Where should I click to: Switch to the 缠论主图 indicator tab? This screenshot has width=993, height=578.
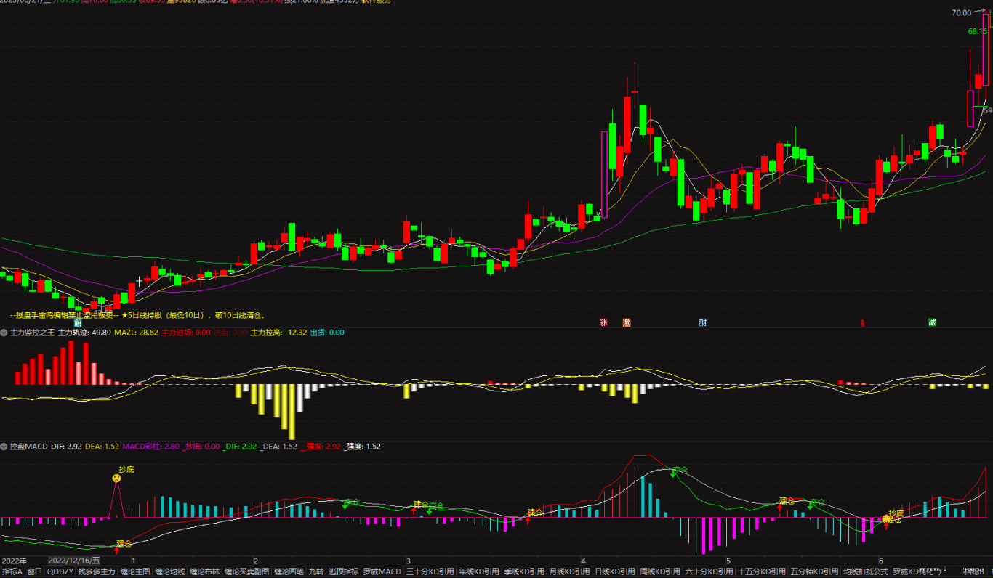click(135, 572)
